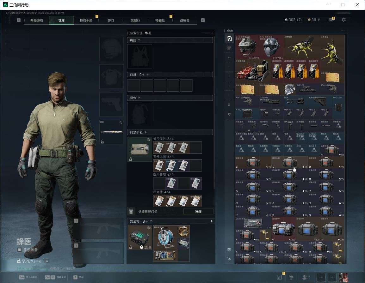365x283 pixels.
Task: Open weight details list icon beside 7.4
Action: (x=46, y=261)
